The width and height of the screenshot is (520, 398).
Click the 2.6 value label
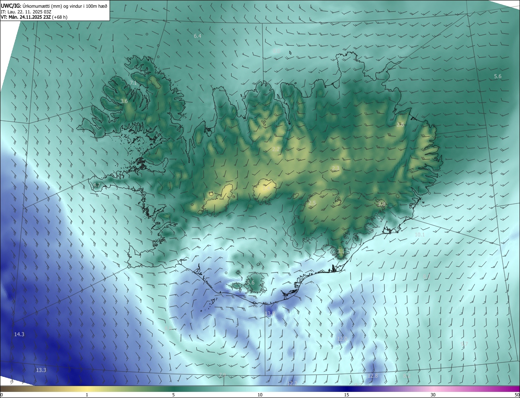pyautogui.click(x=400, y=125)
